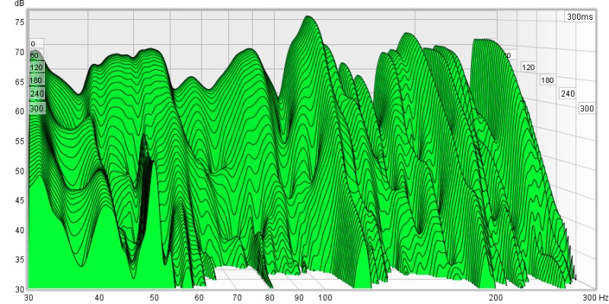The height and width of the screenshot is (304, 609).
Task: Select the 100 Hz mark on the frequency axis
Action: coord(325,298)
